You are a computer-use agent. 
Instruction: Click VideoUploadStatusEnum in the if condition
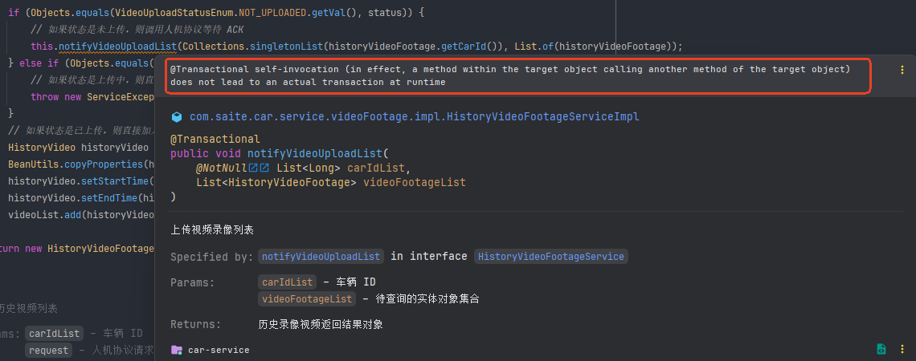tap(175, 13)
